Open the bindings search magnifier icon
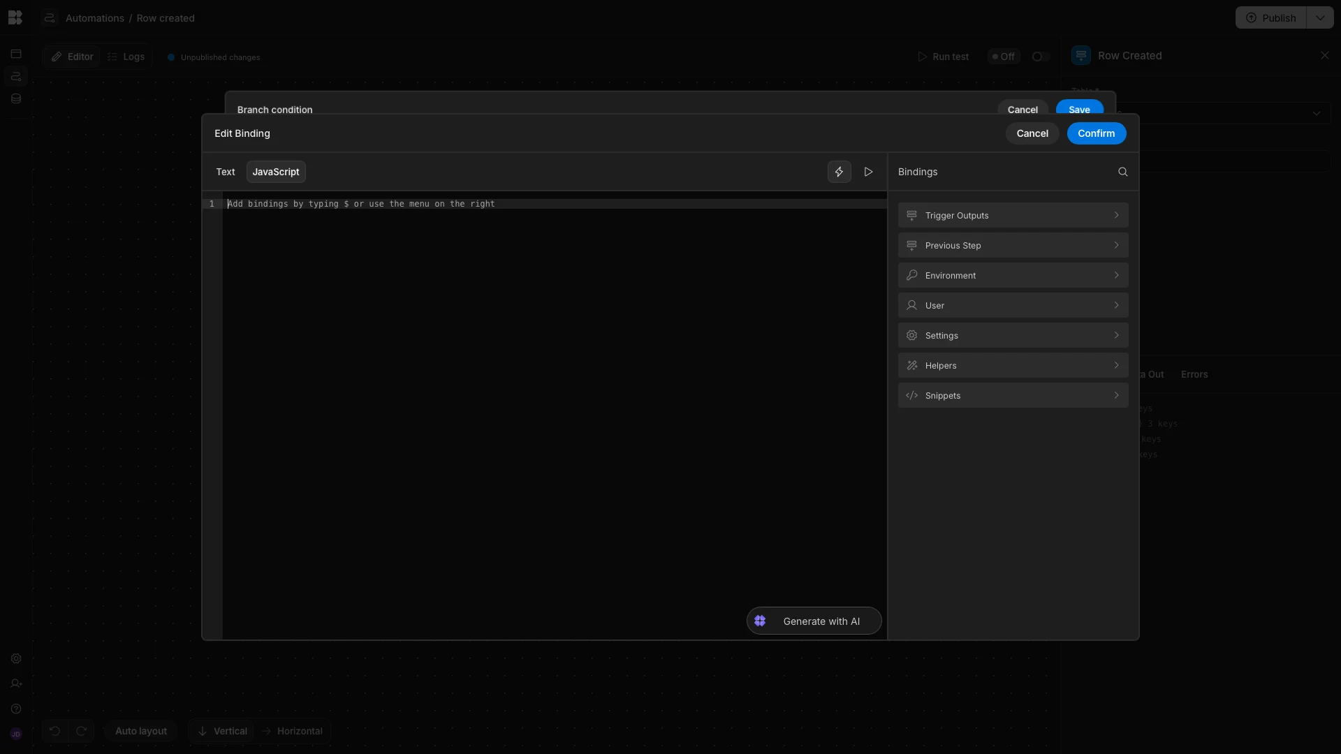1341x754 pixels. 1122,172
